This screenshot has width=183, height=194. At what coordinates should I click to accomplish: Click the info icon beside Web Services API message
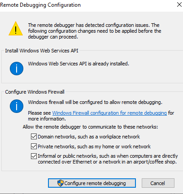click(x=17, y=69)
